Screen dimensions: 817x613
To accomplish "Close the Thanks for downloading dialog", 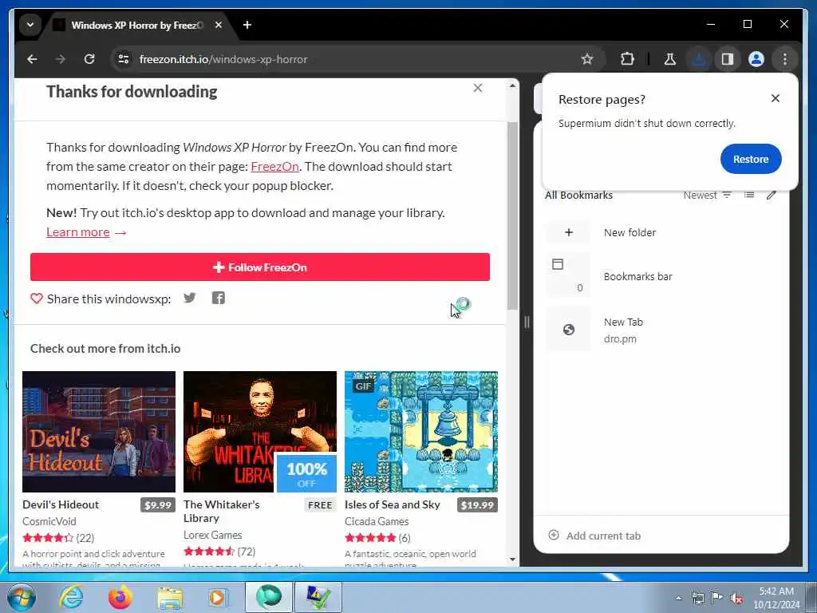I will coord(478,88).
